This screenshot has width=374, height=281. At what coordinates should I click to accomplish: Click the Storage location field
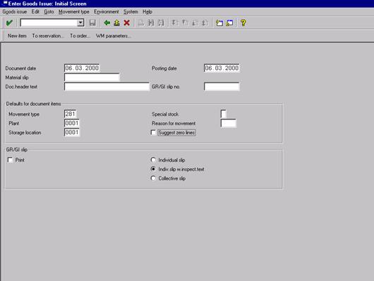click(x=72, y=132)
